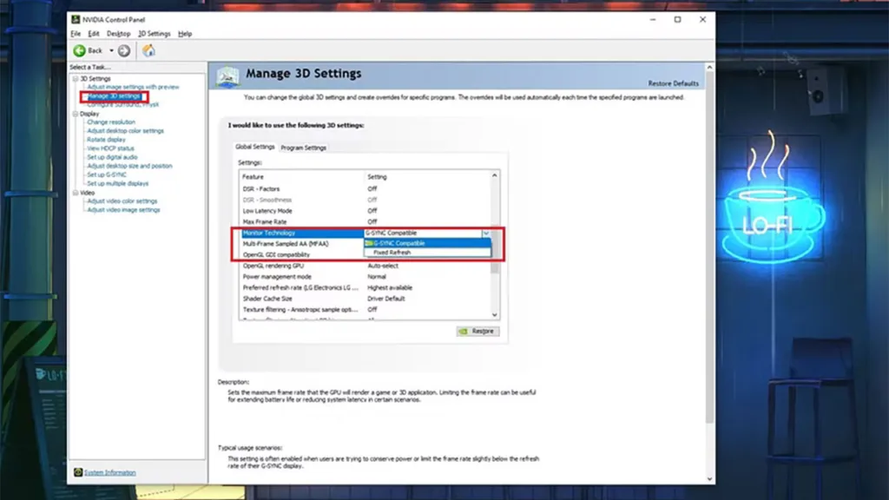The width and height of the screenshot is (889, 500).
Task: Click the System Information icon
Action: [x=78, y=472]
